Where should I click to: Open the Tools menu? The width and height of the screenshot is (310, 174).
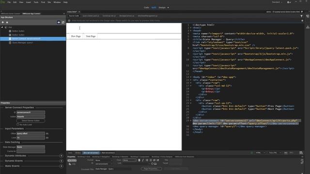(36, 2)
